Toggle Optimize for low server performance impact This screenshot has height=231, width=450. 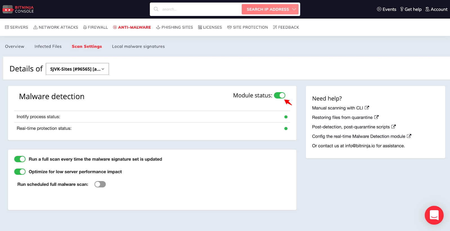click(20, 172)
